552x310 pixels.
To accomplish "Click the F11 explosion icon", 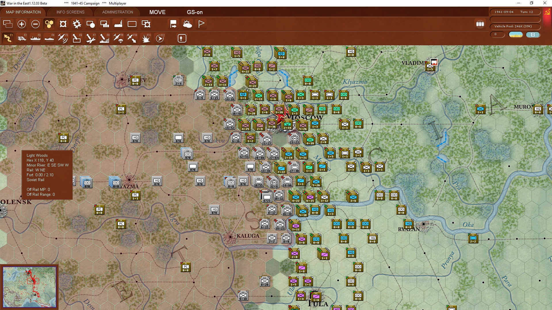I will coord(146,38).
